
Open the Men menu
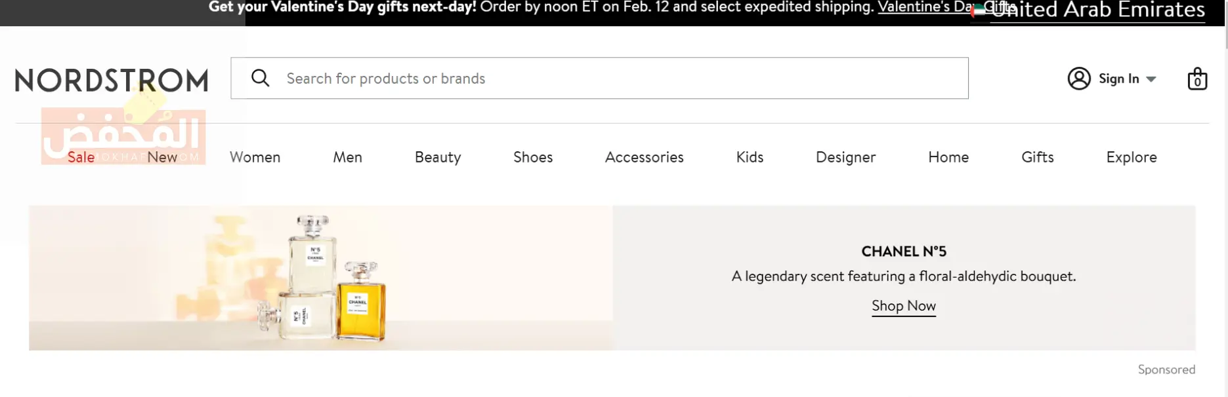coord(347,157)
